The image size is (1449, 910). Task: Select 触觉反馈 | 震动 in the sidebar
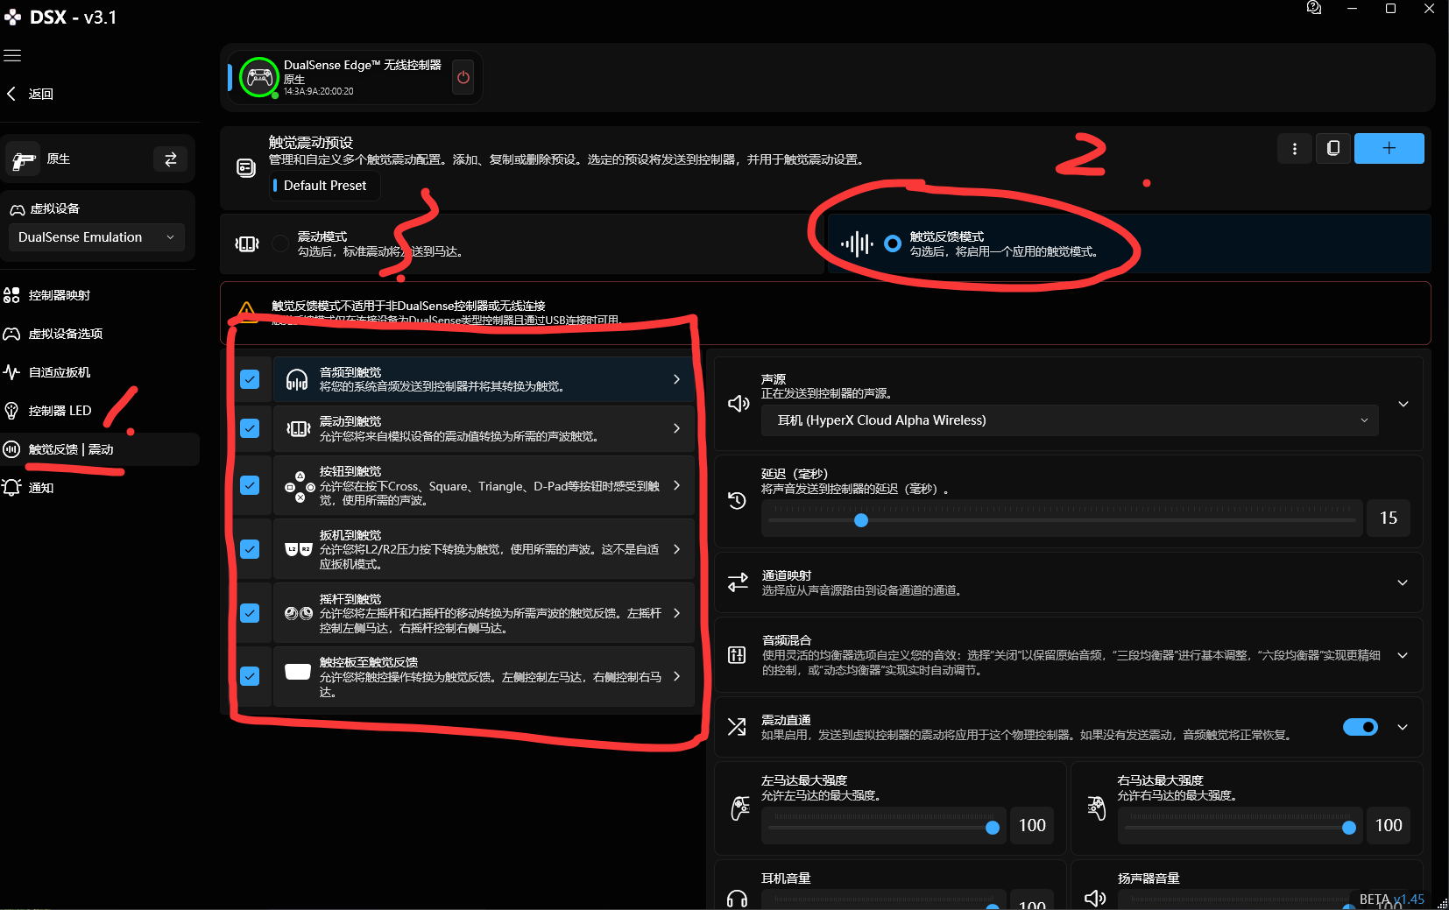click(x=100, y=449)
